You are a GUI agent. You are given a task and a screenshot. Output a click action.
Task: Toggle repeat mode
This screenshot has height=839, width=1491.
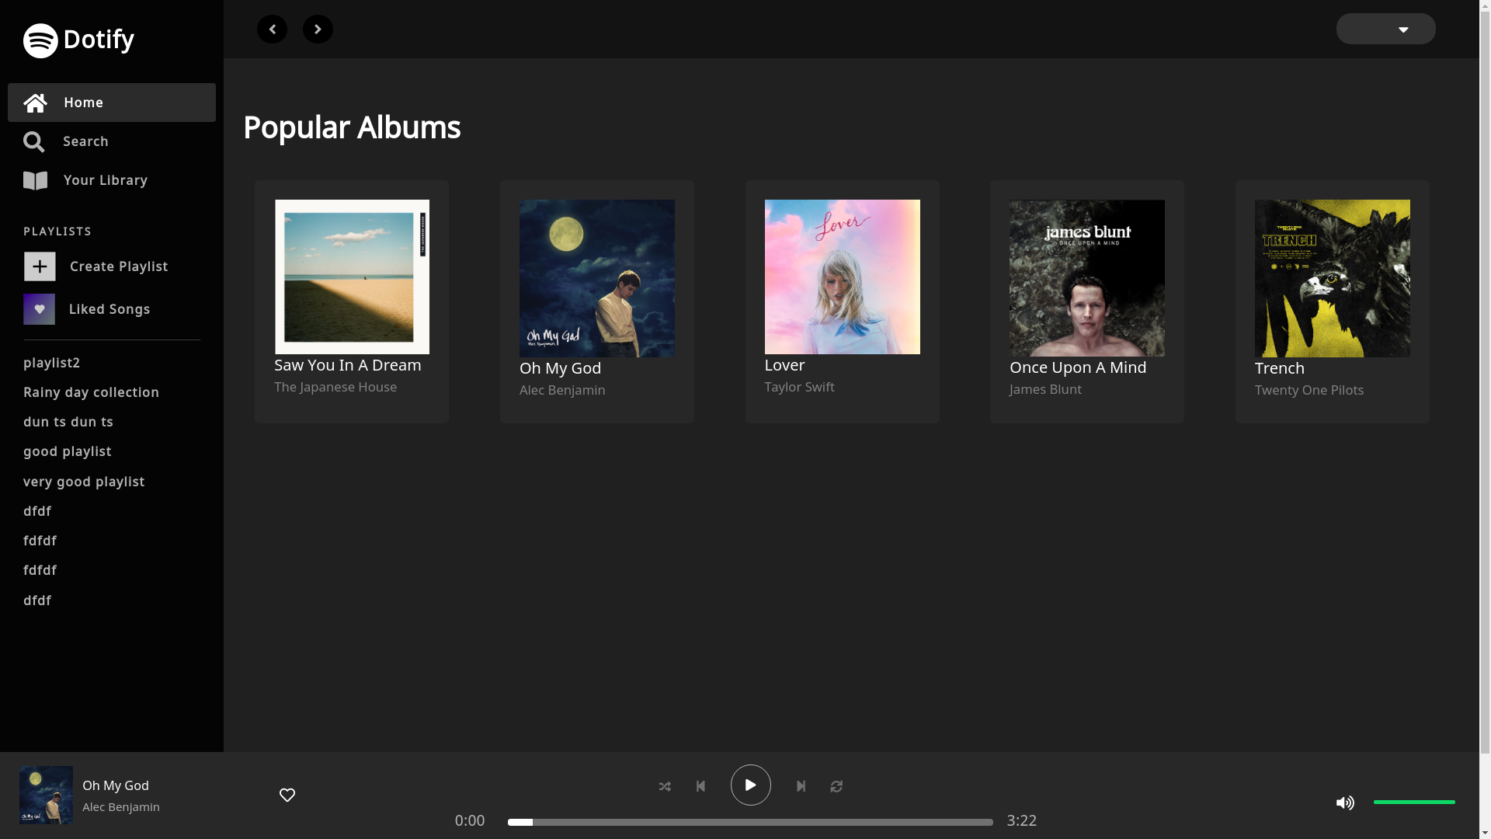(836, 786)
